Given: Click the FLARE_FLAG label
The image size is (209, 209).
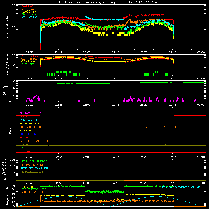Looking at the screenshot, I should click(x=27, y=130).
